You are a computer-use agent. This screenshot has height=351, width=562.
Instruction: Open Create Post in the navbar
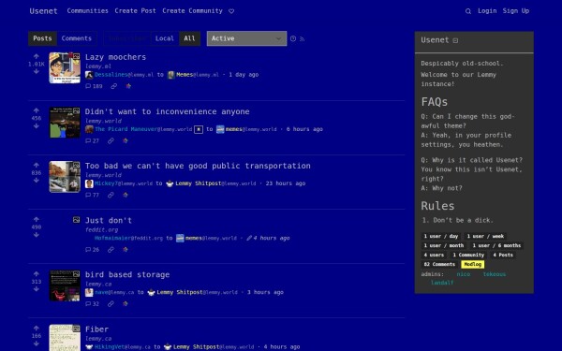[x=135, y=11]
